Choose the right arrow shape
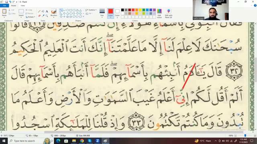Screen dimensions: 257x144 [x=74, y=13]
